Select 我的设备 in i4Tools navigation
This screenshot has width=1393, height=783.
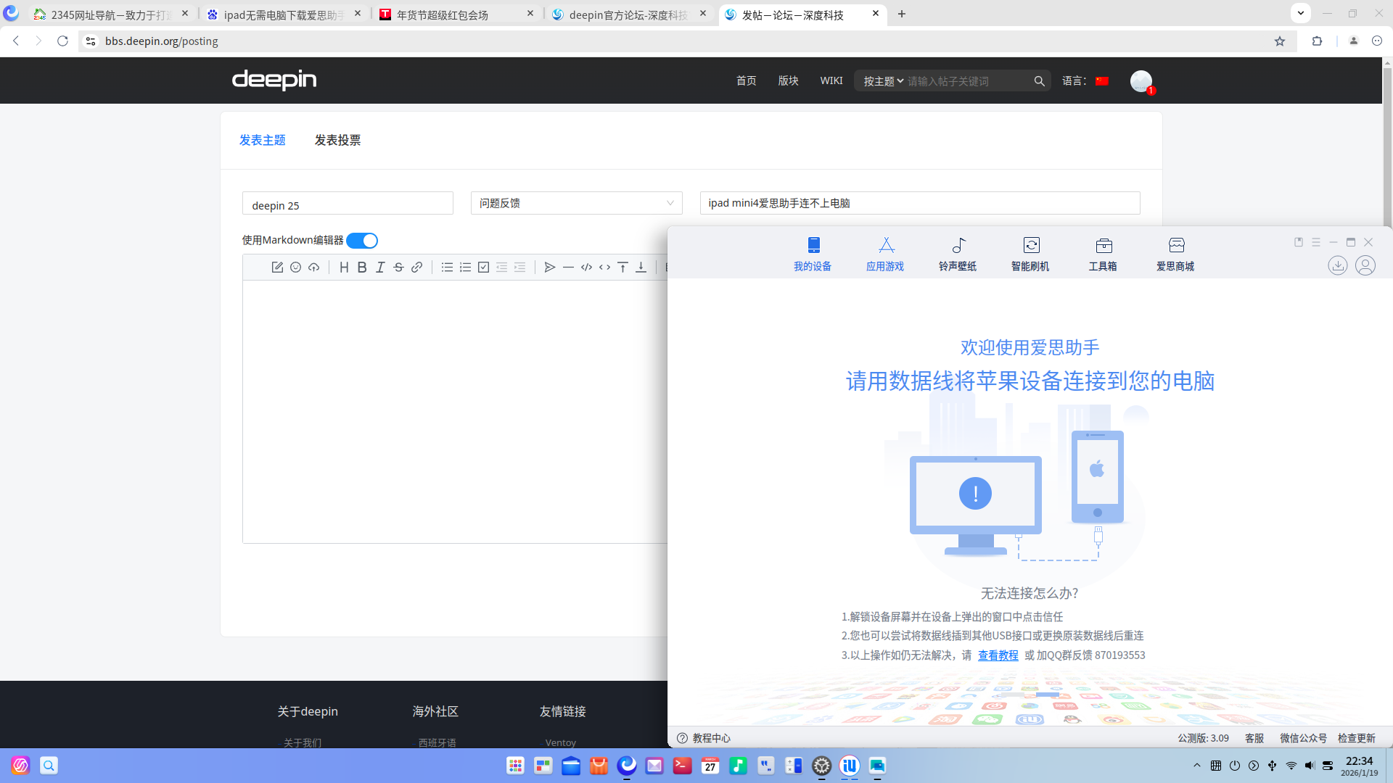pos(813,252)
